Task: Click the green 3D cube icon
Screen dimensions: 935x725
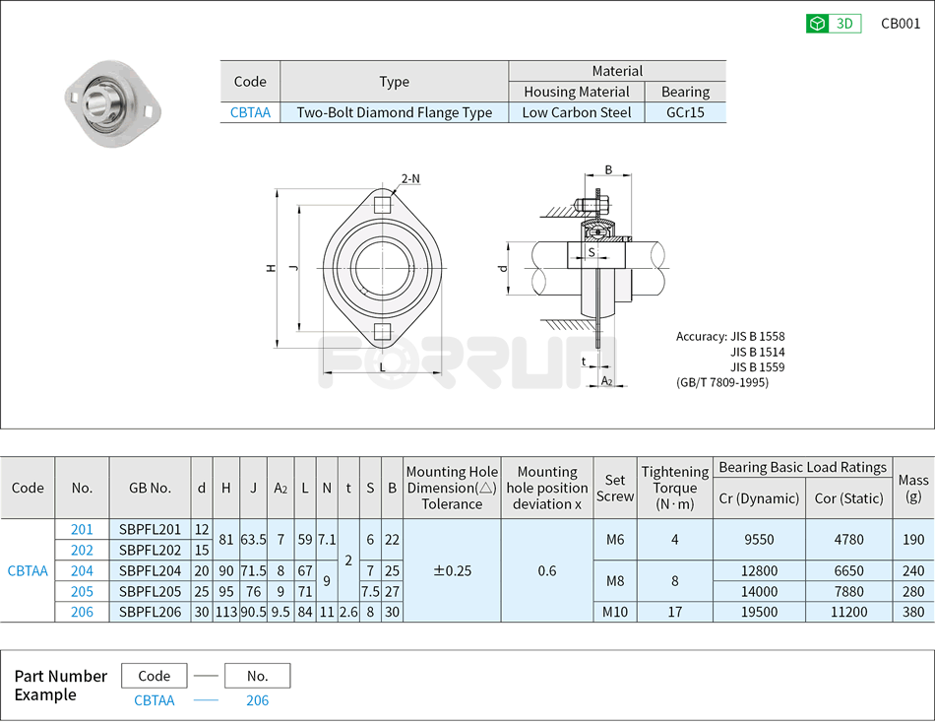Action: pos(817,24)
